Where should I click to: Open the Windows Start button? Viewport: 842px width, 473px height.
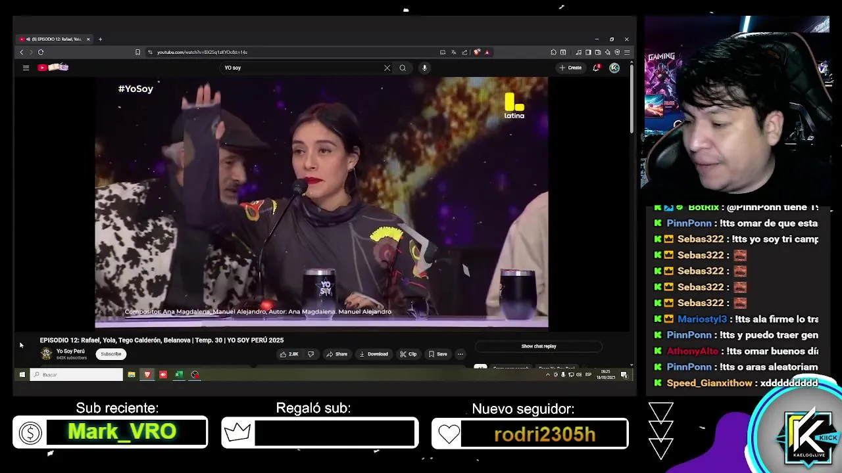(x=22, y=374)
